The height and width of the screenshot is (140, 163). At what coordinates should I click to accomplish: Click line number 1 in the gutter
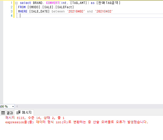point(11,3)
